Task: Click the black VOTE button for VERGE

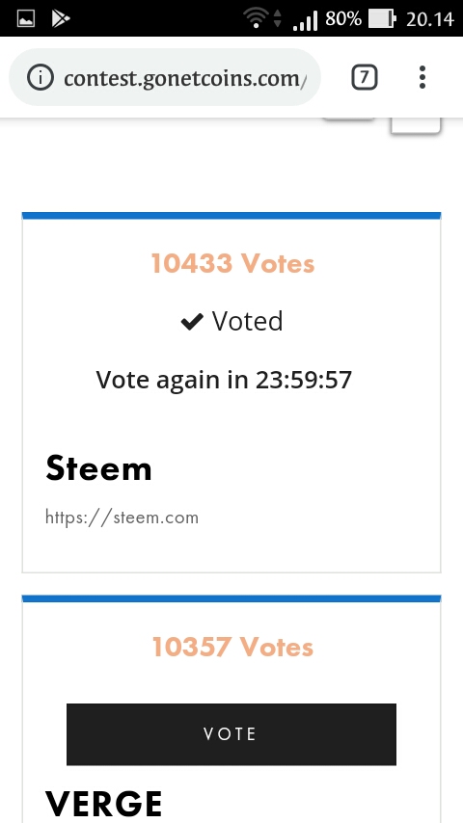Action: tap(231, 733)
